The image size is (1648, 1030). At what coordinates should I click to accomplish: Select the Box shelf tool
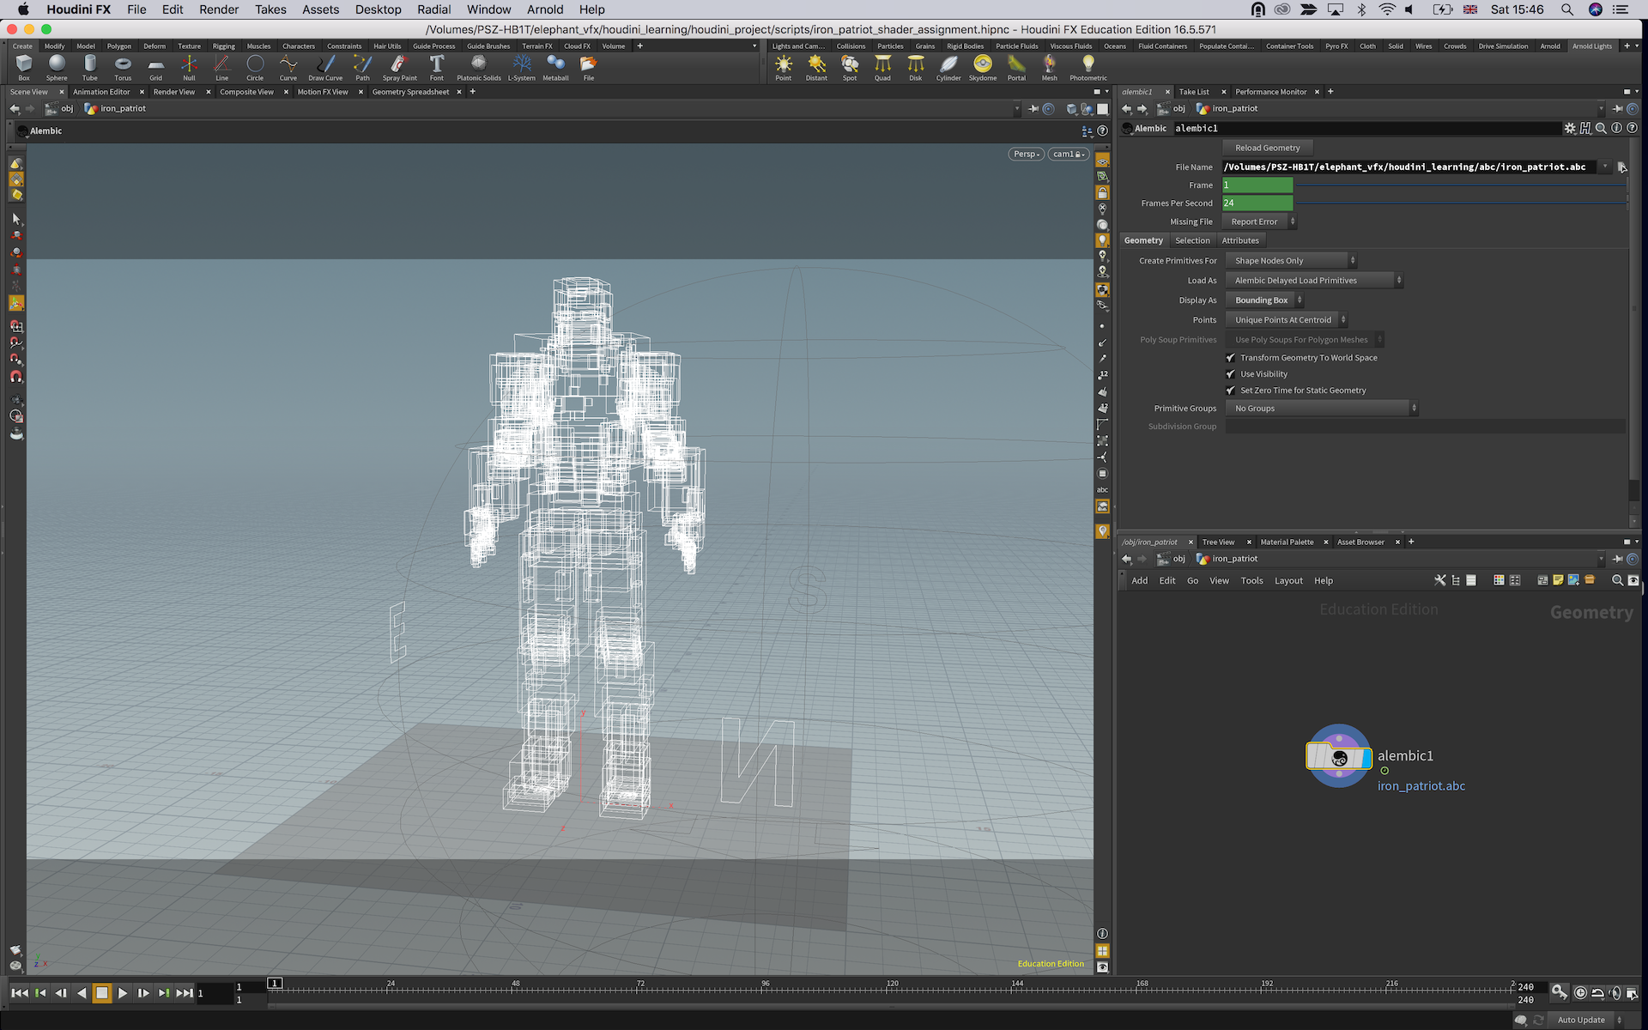(24, 67)
